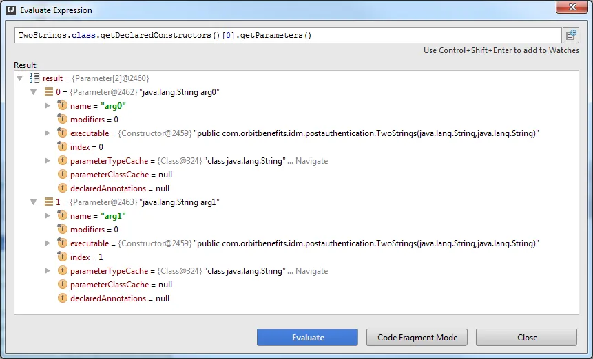The height and width of the screenshot is (359, 593).
Task: Click field icon beside executable in element 1
Action: (x=62, y=243)
